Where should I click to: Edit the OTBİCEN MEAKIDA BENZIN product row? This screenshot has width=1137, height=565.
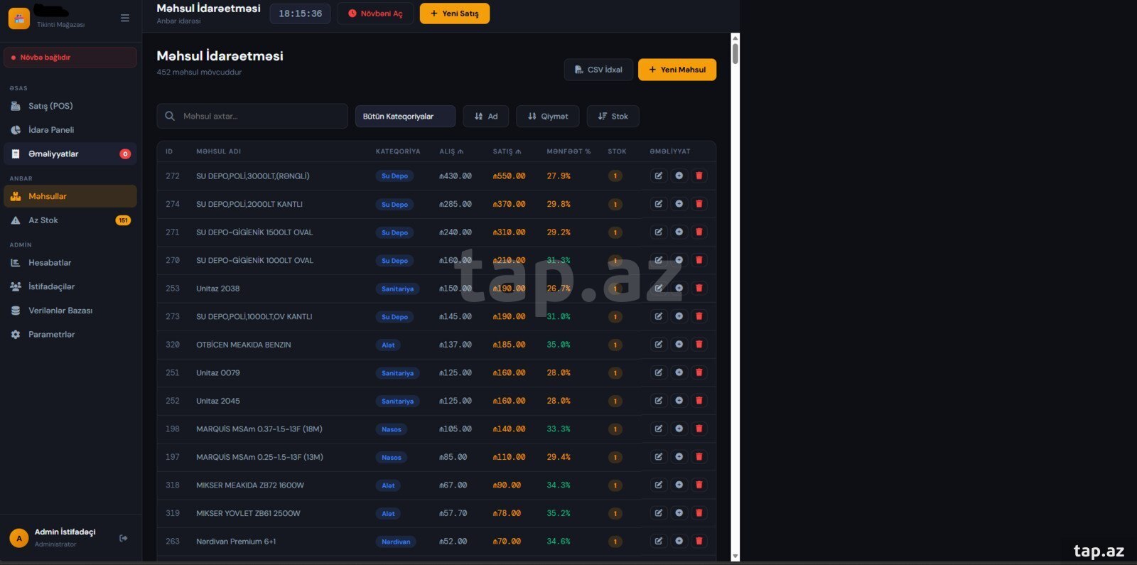tap(659, 344)
